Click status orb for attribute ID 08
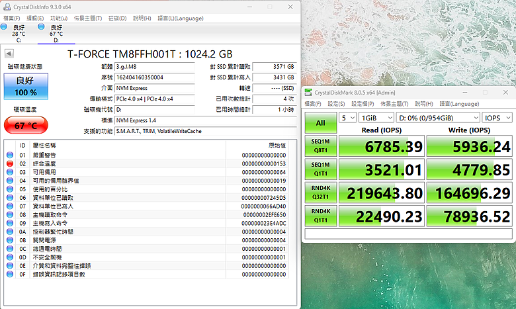The image size is (516, 309). (x=10, y=215)
